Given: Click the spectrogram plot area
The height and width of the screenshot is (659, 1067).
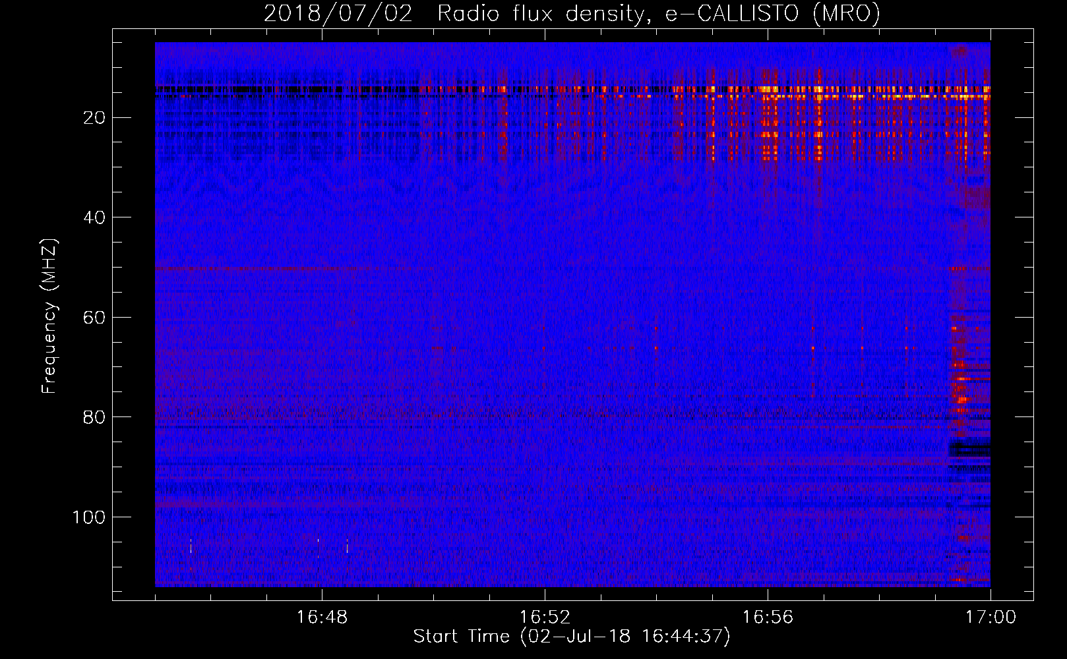Looking at the screenshot, I should (572, 314).
